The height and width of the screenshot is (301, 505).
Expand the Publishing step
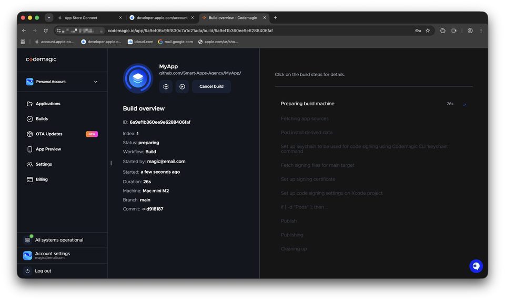[292, 235]
